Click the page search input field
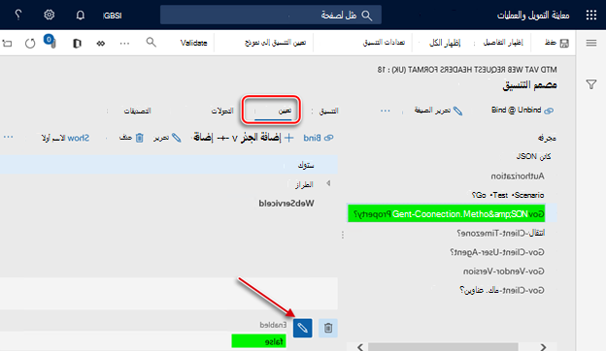Viewport: 606px width, 351px height. click(271, 16)
